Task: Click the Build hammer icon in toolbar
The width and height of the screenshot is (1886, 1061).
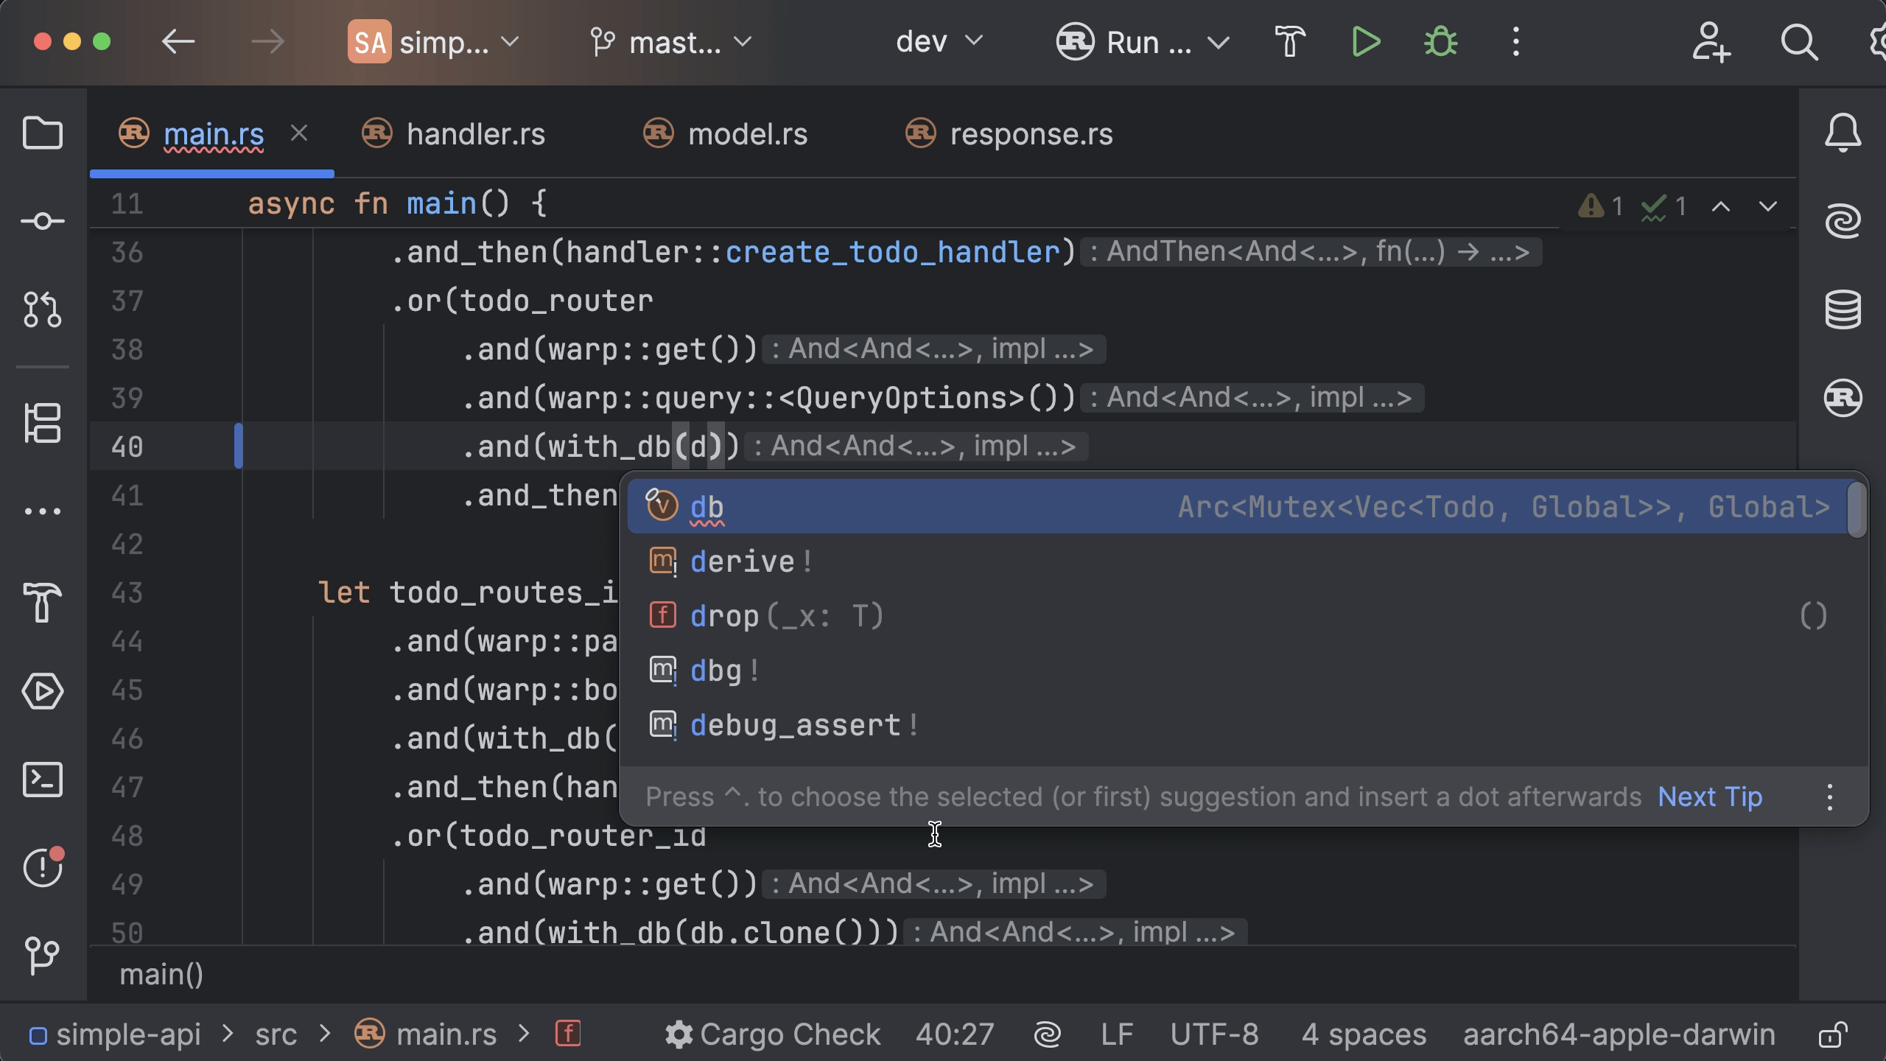Action: (1289, 42)
